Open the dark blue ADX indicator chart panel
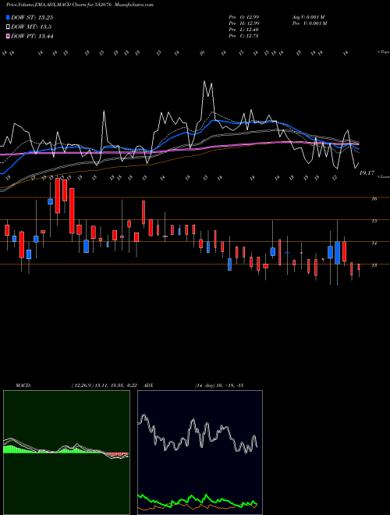Screen dimensions: 390x515 200,453
